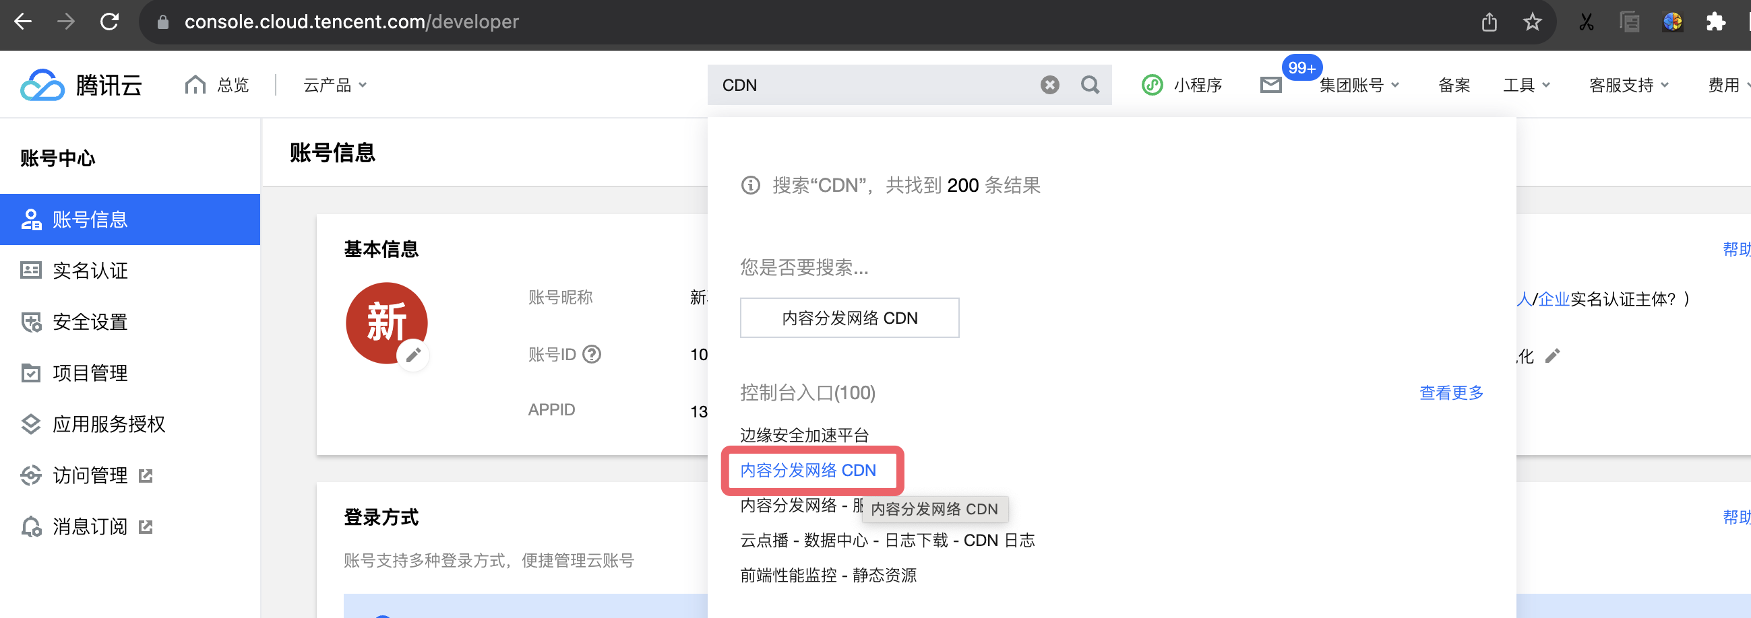
Task: Open the browser extensions puzzle icon
Action: [x=1716, y=22]
